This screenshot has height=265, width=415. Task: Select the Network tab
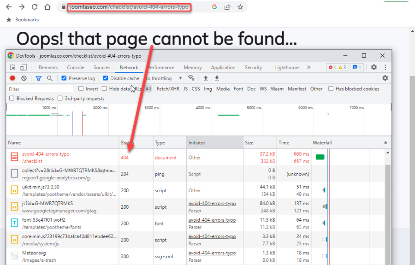[x=129, y=67]
